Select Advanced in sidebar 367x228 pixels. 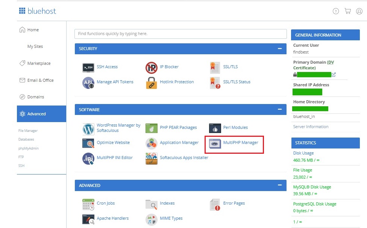[x=41, y=114]
